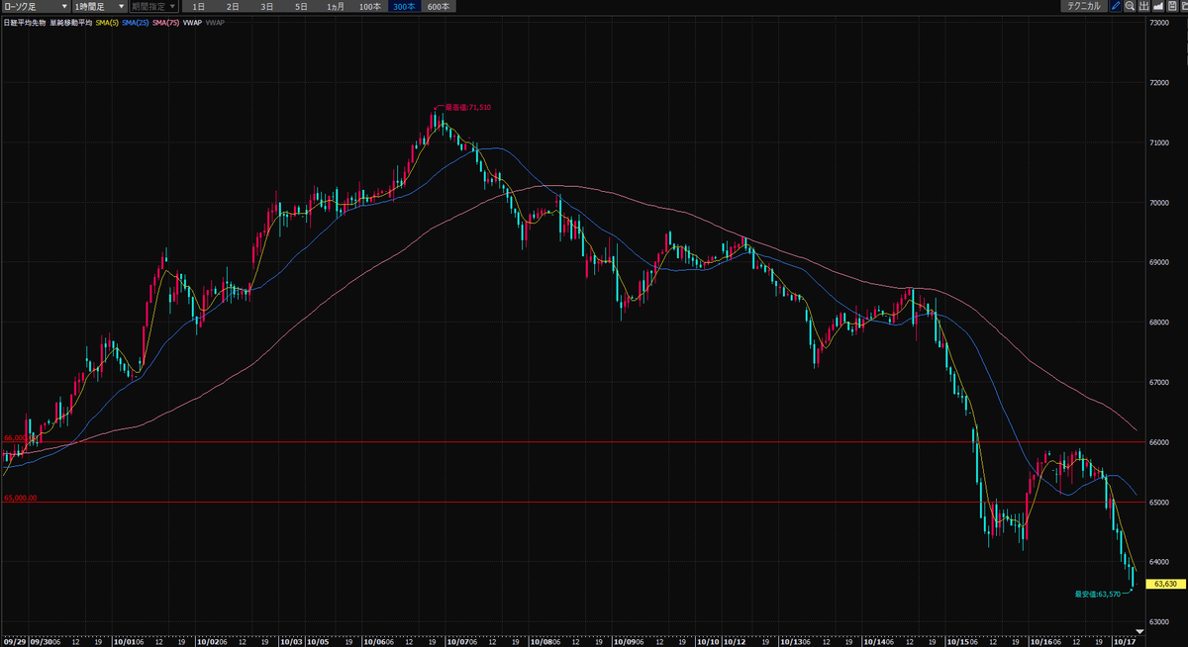
Task: Select the 2日 range tab
Action: [x=234, y=6]
